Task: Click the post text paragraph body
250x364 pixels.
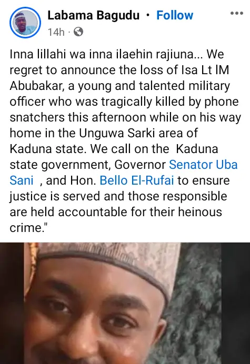Action: click(x=125, y=141)
